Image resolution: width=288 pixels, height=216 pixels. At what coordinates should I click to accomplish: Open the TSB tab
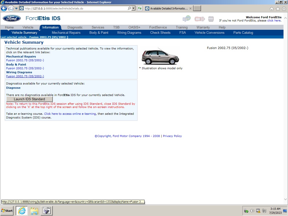(116, 27)
